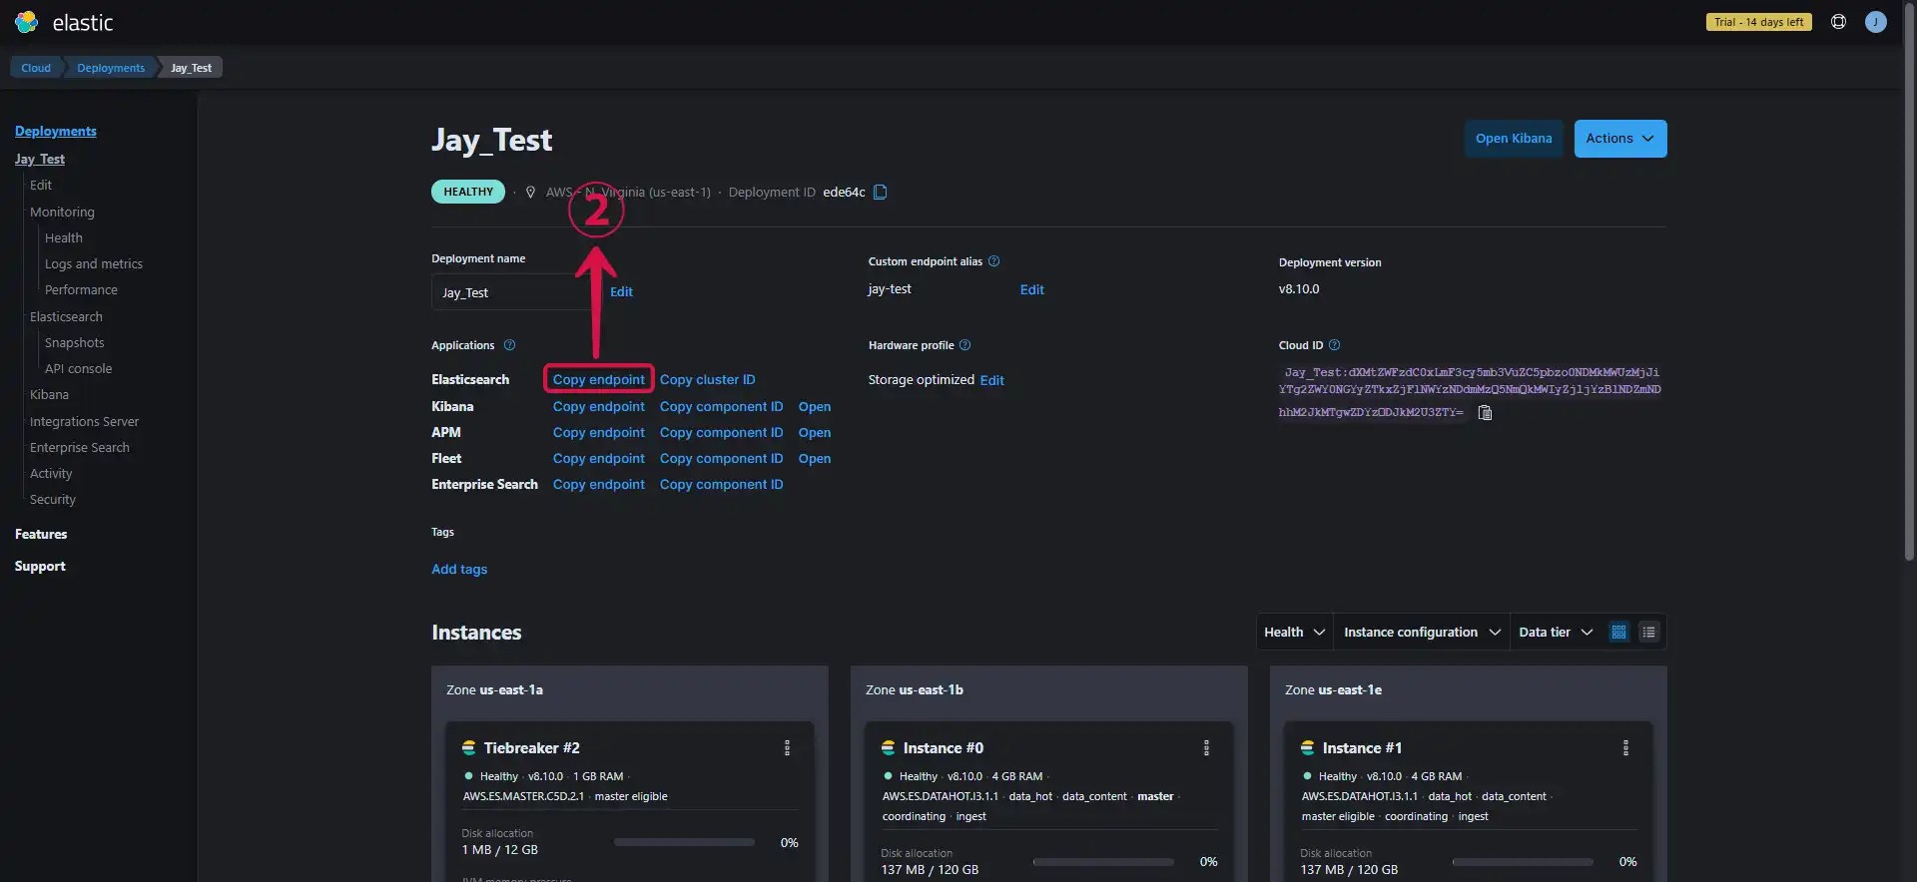1917x882 pixels.
Task: Copy the Cloud ID with clipboard icon
Action: pos(1485,413)
